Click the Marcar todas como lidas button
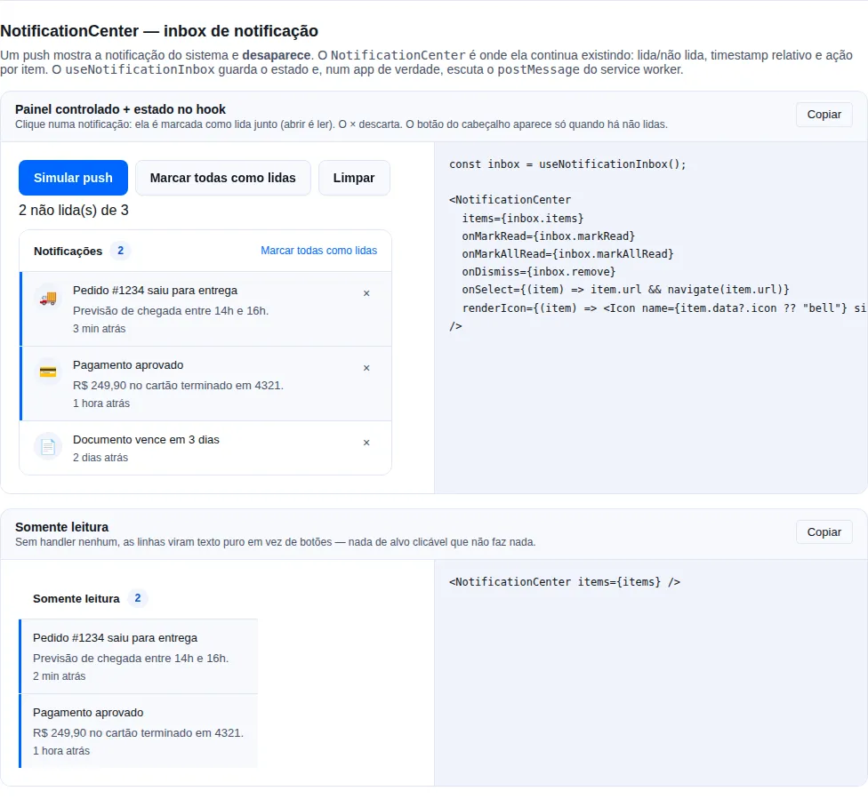 223,178
